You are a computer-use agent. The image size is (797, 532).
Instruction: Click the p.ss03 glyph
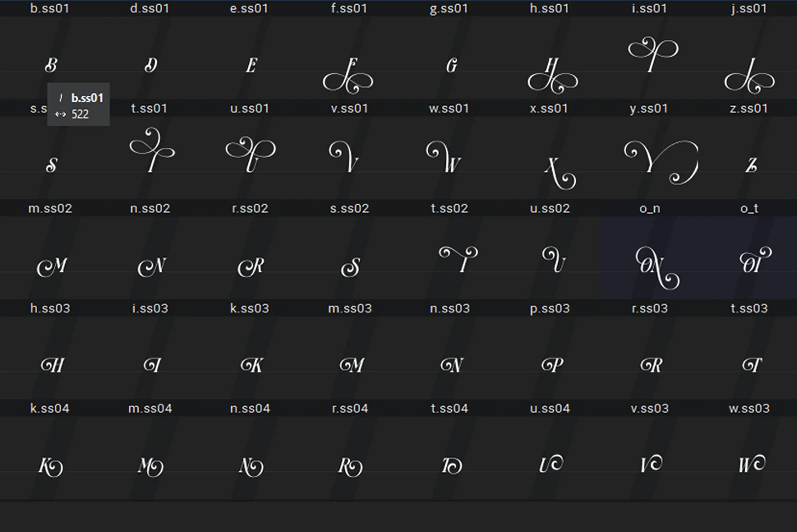coord(552,365)
